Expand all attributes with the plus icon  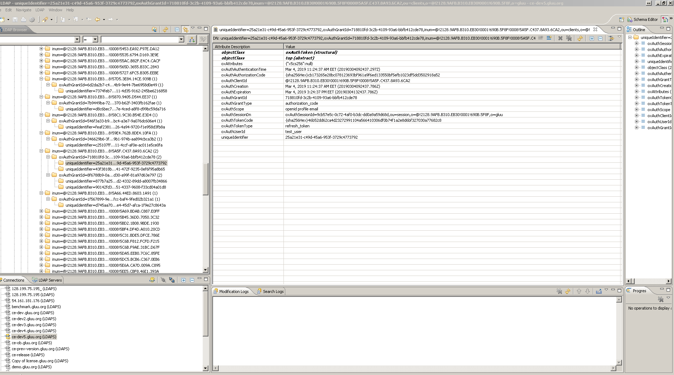[592, 38]
